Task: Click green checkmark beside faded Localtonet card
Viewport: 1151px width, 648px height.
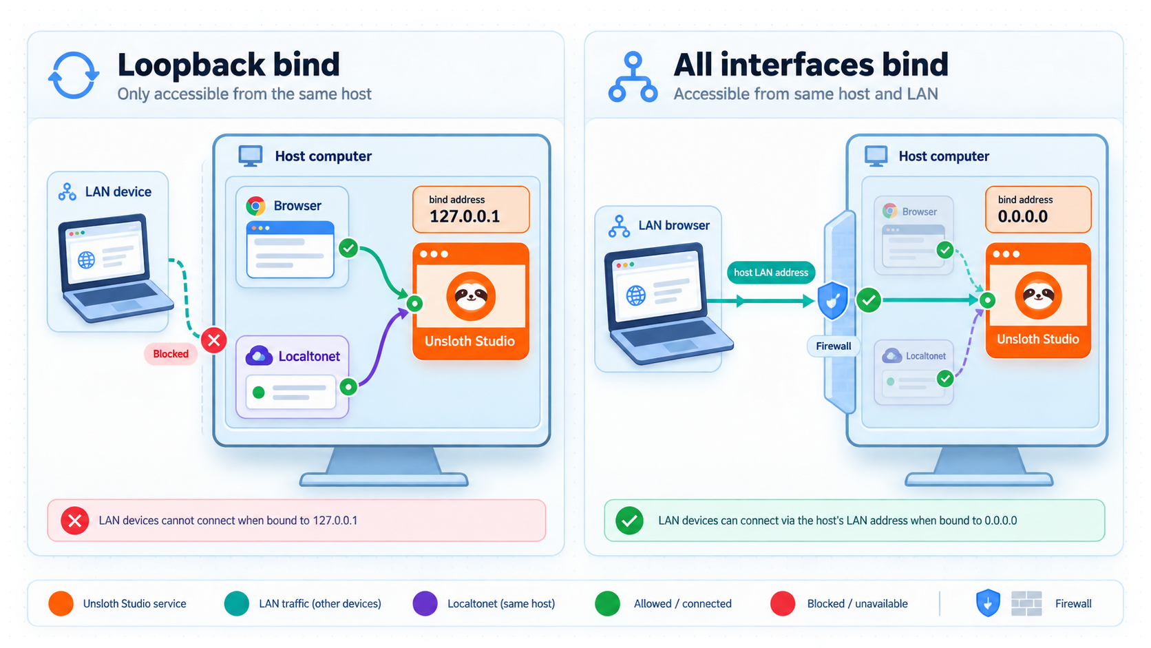Action: pyautogui.click(x=945, y=378)
